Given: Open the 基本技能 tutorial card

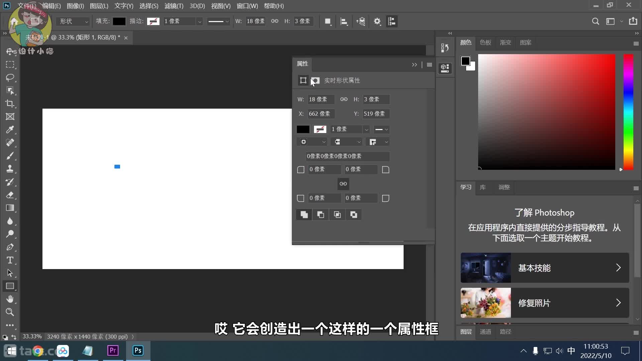Looking at the screenshot, I should 545,268.
